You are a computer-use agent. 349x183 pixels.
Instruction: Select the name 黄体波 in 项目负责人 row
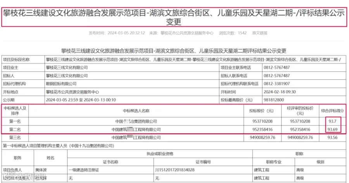pyautogui.click(x=41, y=170)
